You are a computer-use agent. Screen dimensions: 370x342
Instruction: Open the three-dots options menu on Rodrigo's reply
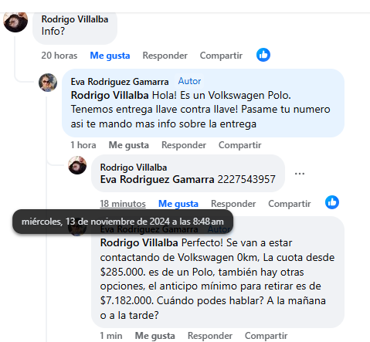300,174
